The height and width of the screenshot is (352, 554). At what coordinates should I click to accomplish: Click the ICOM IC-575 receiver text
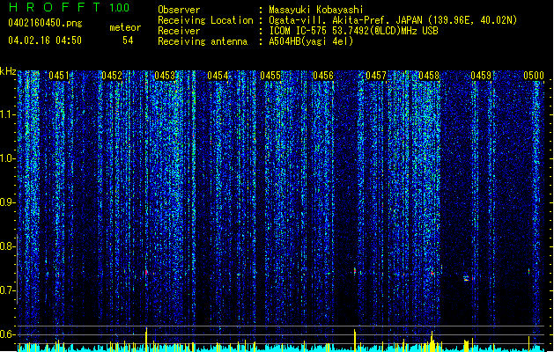tap(353, 31)
